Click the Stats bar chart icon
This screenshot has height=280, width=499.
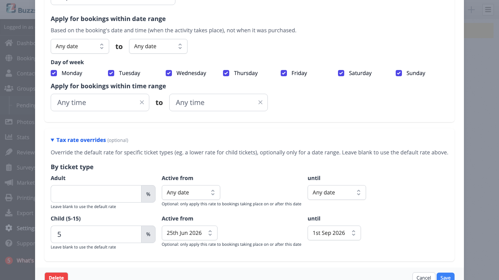point(9,137)
